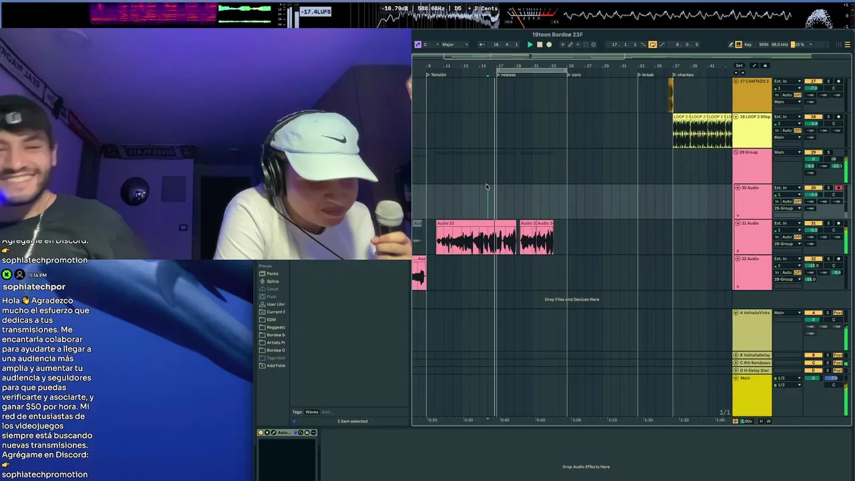This screenshot has width=855, height=481.
Task: Toggle the Capture MIDI icon
Action: point(586,45)
